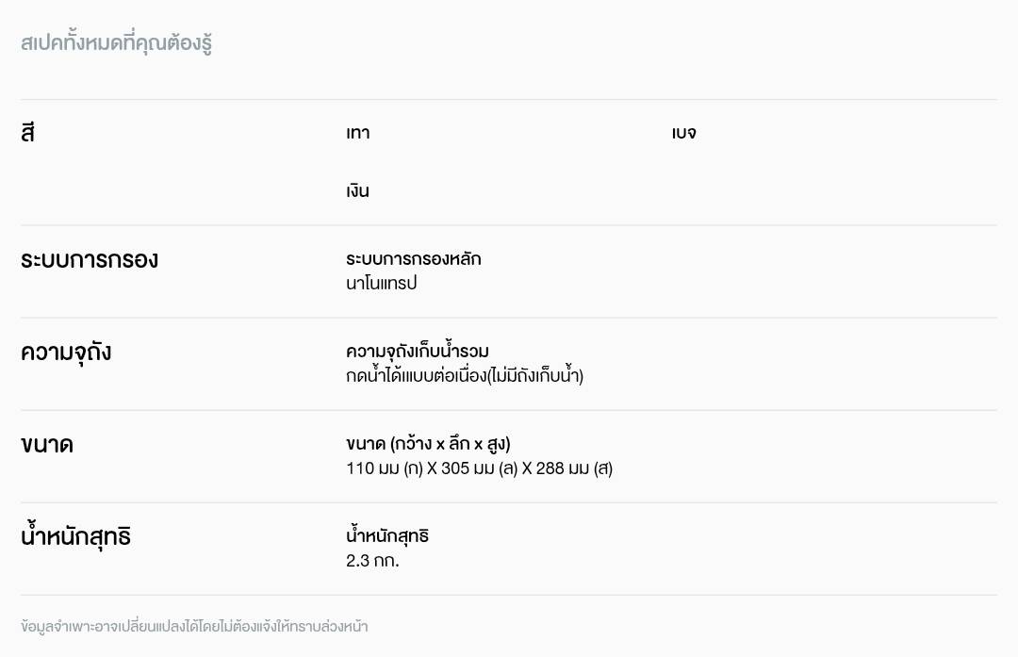Select the 'เบจ' color value
Screen dimensions: 1018x657
[684, 133]
